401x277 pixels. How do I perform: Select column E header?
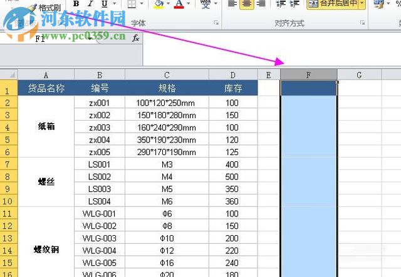(x=269, y=75)
